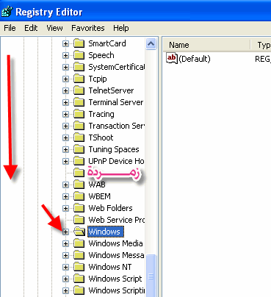Click the Terminal Server folder icon
The image size is (271, 297).
pos(79,102)
